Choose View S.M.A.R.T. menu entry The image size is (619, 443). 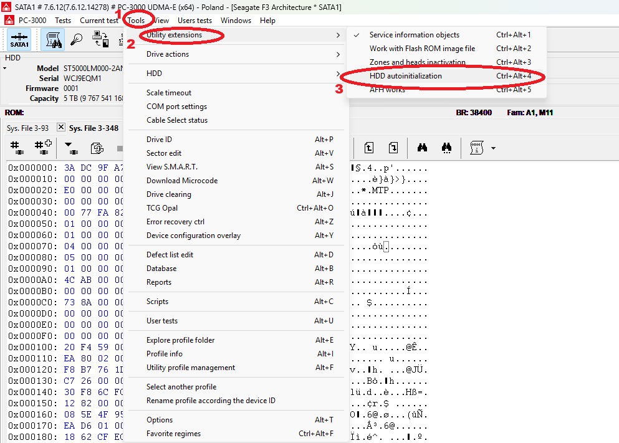(x=172, y=167)
